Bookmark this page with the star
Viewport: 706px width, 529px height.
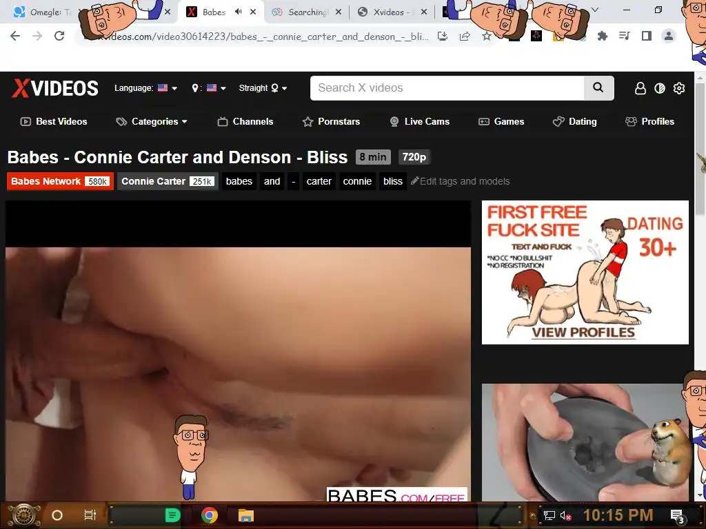[487, 37]
